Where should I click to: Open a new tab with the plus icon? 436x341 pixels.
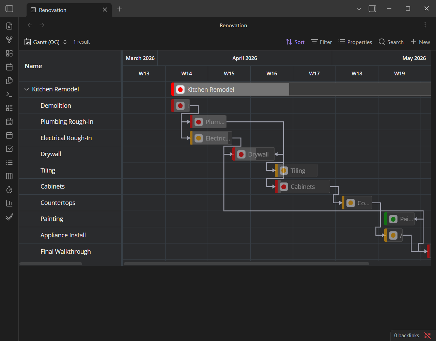click(x=120, y=9)
